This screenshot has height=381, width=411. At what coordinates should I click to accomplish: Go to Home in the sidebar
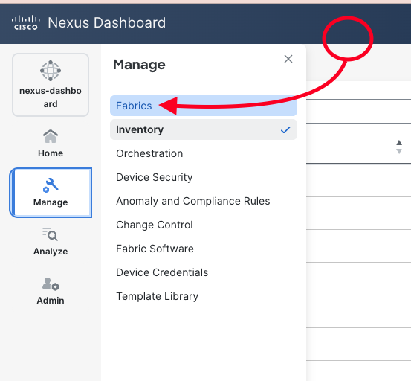tap(51, 144)
